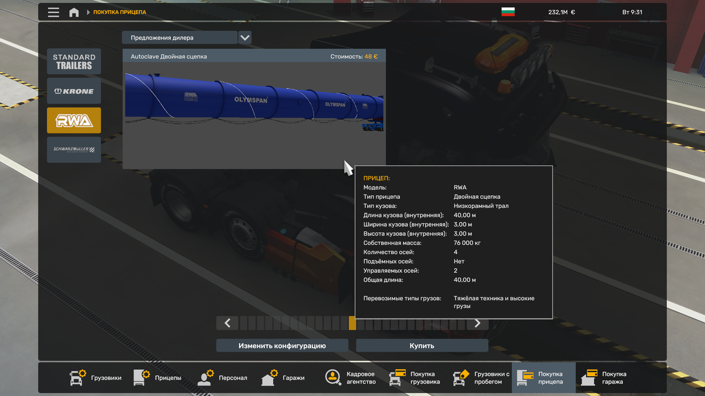Image resolution: width=705 pixels, height=396 pixels.
Task: Select the first page indicator segment
Action: (244, 323)
